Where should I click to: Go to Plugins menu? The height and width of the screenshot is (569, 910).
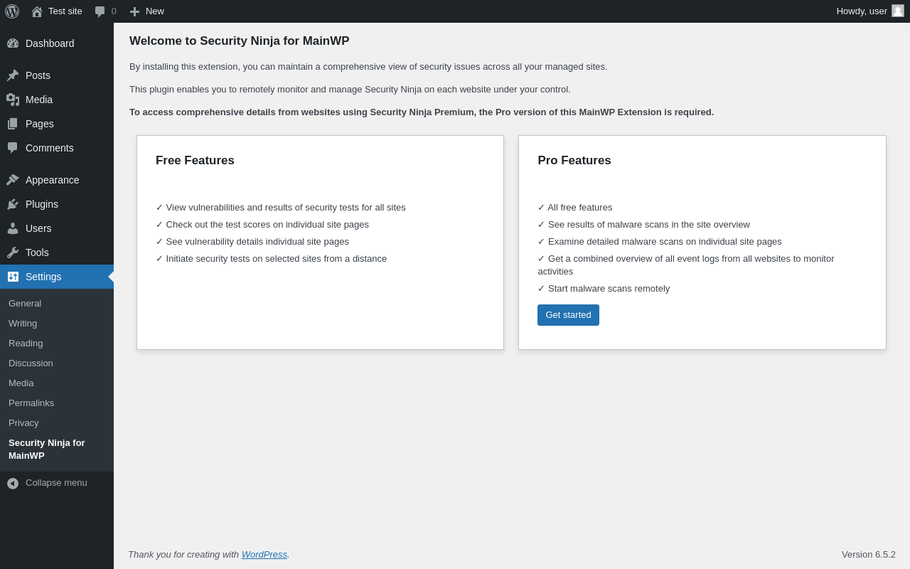pos(57,204)
